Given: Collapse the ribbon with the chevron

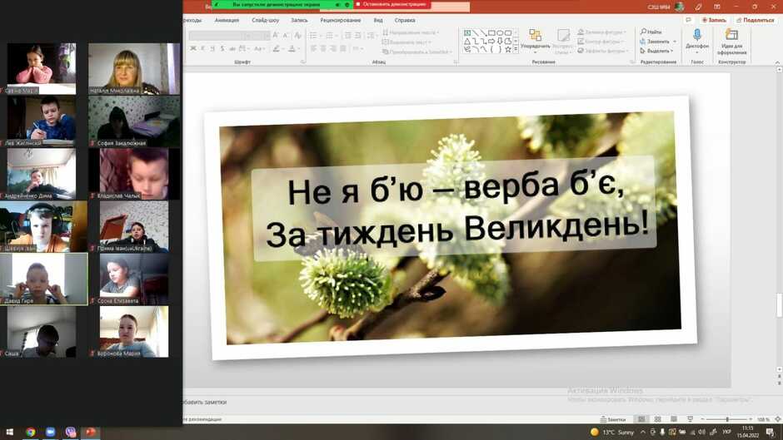Looking at the screenshot, I should 777,62.
